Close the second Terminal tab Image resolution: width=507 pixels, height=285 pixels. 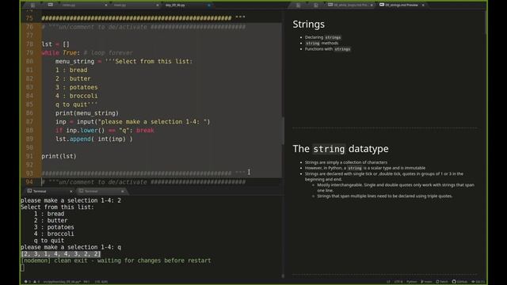pos(123,192)
